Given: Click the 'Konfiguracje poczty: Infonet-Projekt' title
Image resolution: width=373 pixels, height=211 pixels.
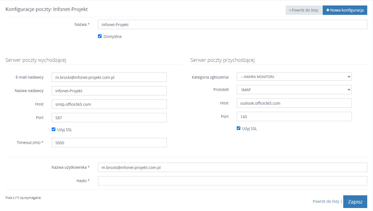Looking at the screenshot, I should tap(47, 9).
